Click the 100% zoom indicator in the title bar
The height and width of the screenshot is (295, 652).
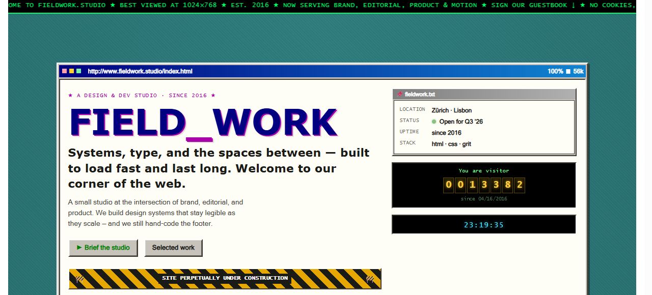[555, 72]
